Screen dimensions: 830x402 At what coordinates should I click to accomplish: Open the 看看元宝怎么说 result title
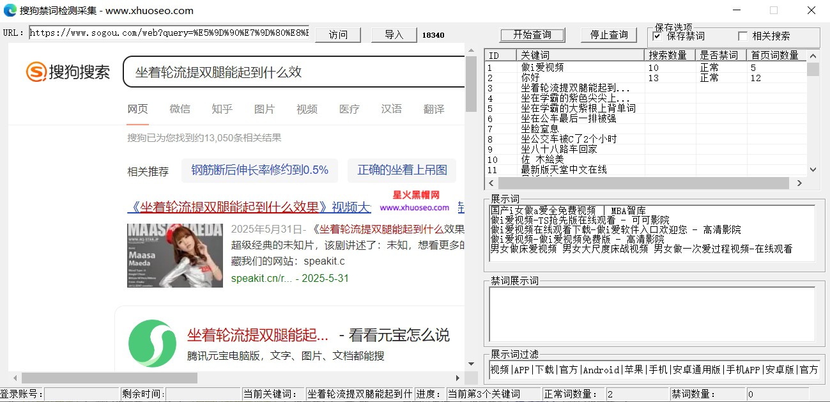[318, 335]
